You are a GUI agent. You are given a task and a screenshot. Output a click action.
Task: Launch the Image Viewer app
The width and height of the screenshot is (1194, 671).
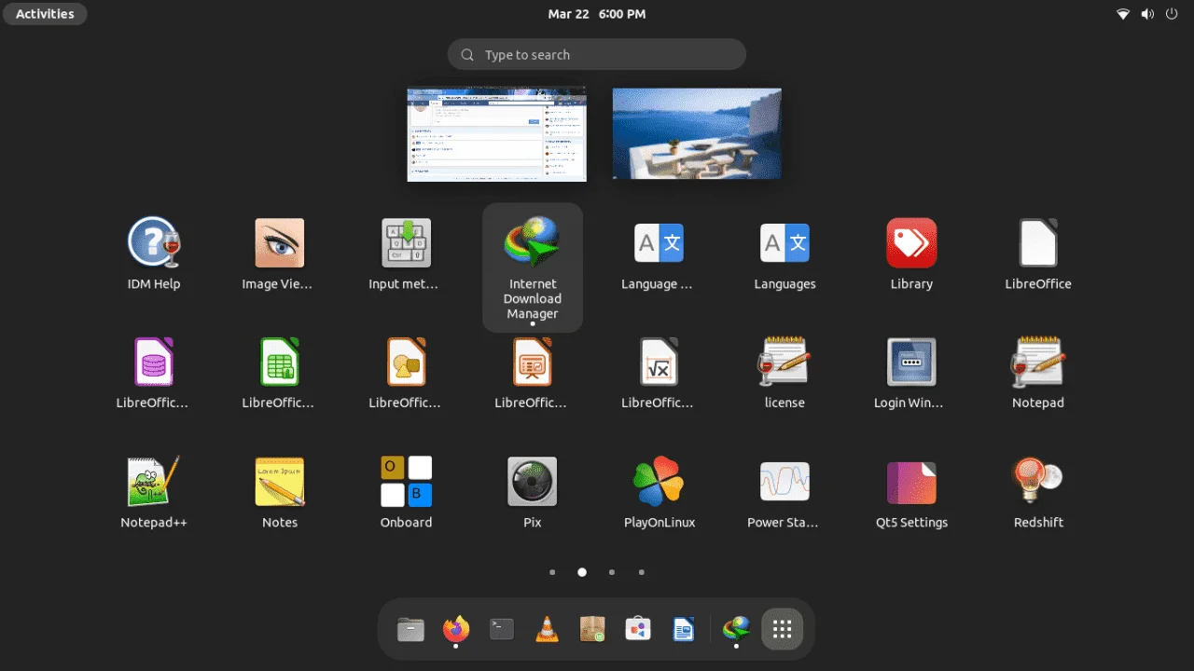tap(280, 254)
